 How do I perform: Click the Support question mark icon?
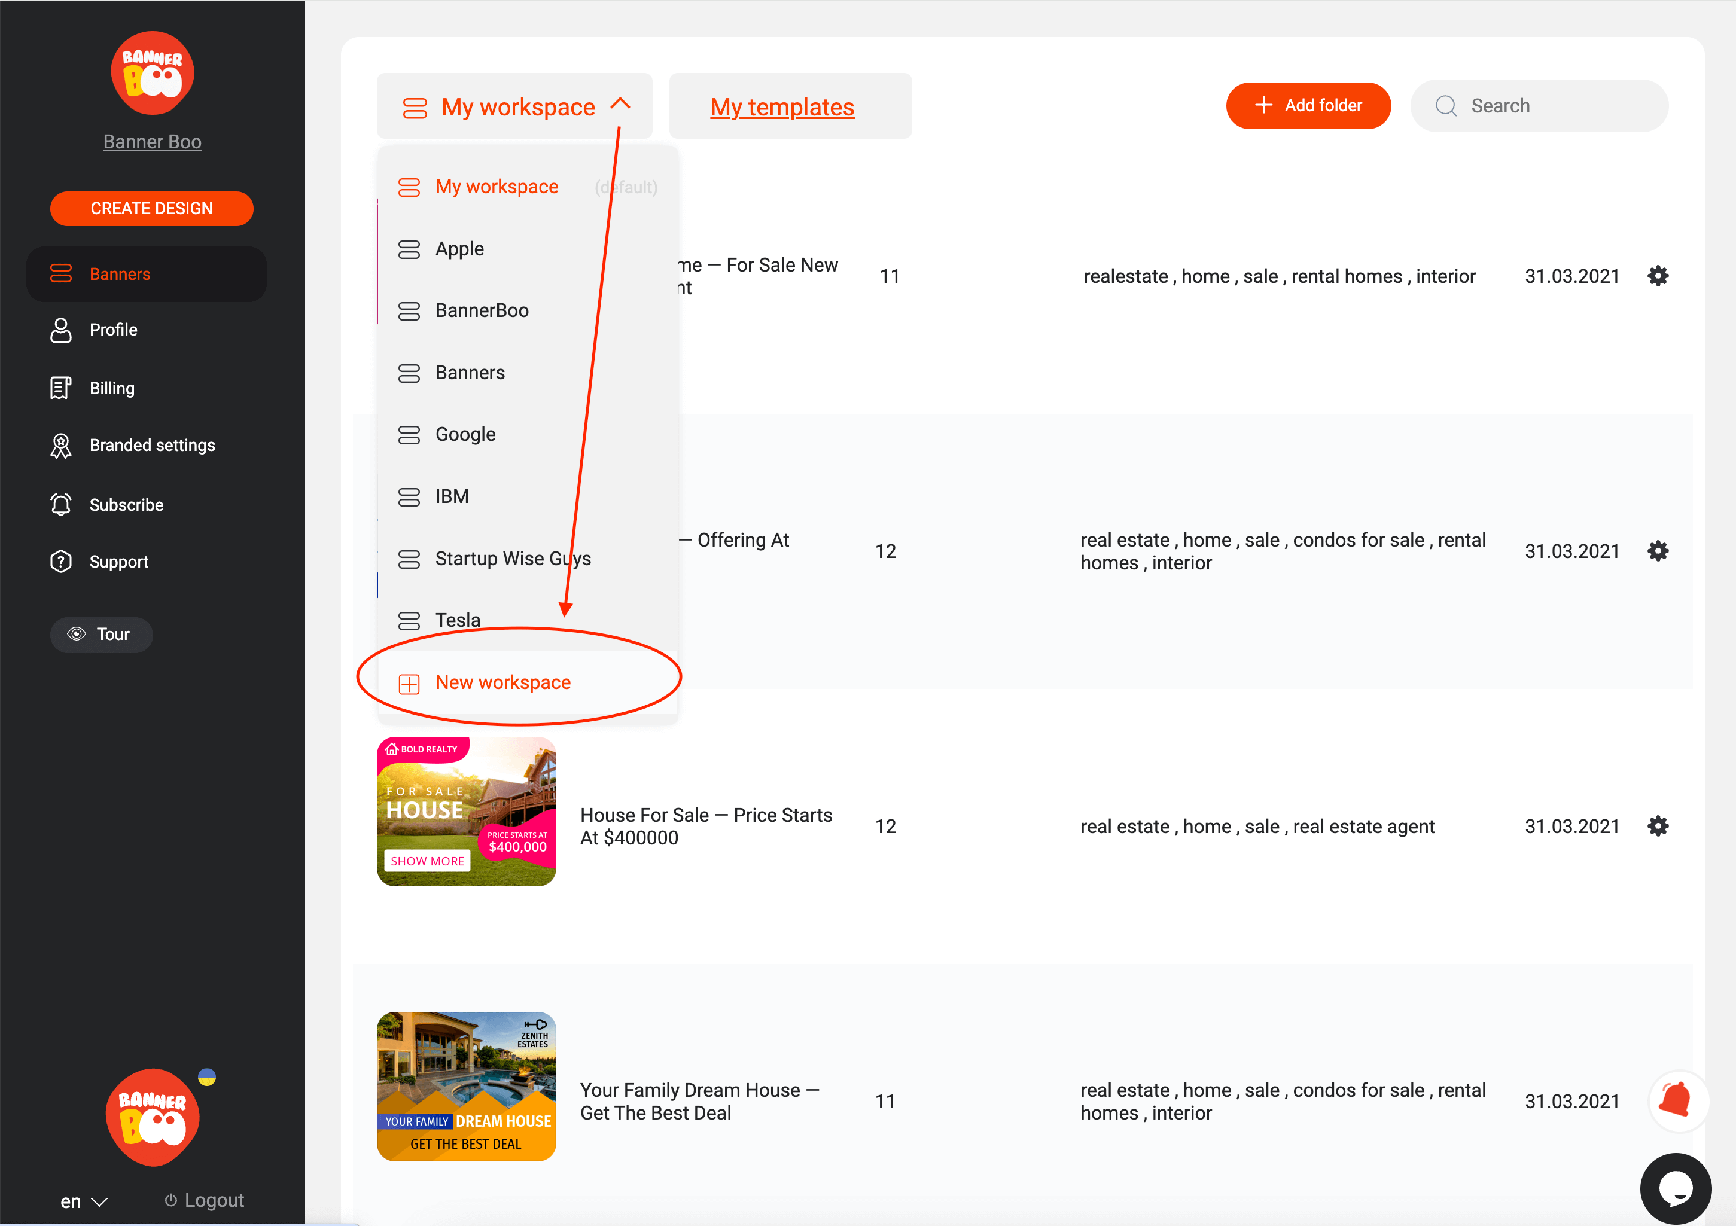[x=60, y=562]
